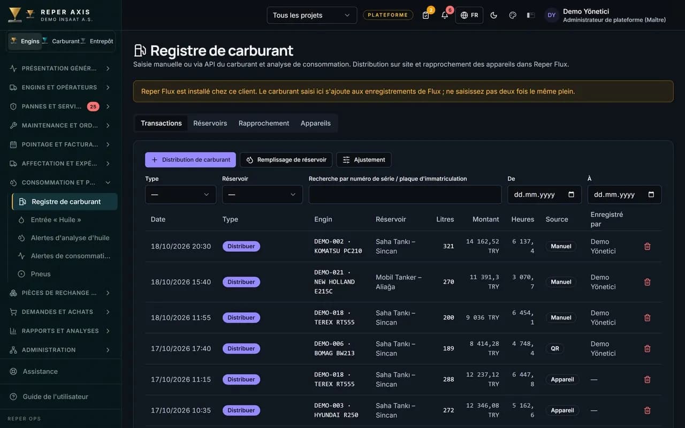Open the FR language selector

click(x=469, y=15)
